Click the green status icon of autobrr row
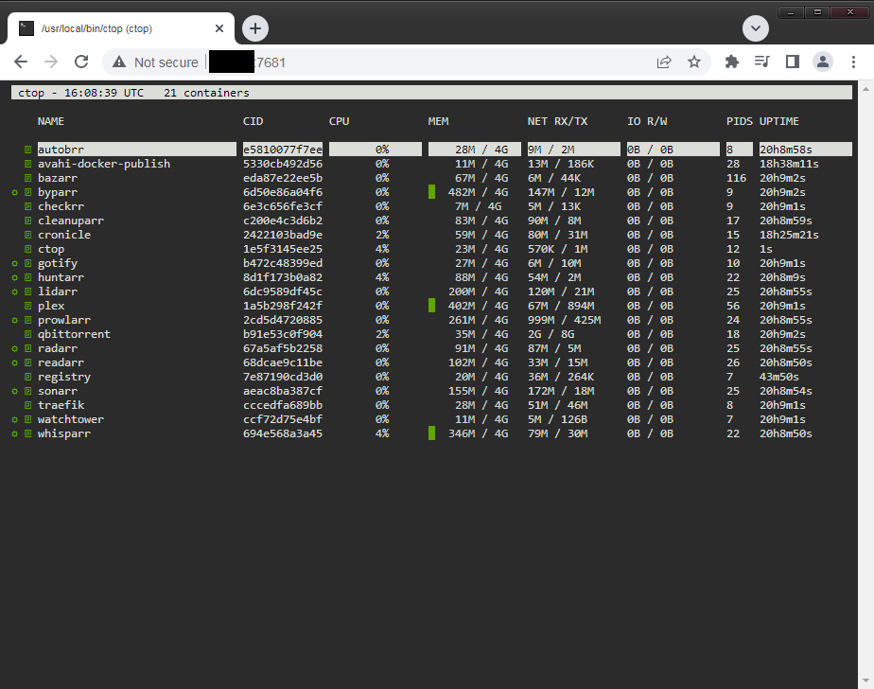Screen dimensions: 874x689 27,150
